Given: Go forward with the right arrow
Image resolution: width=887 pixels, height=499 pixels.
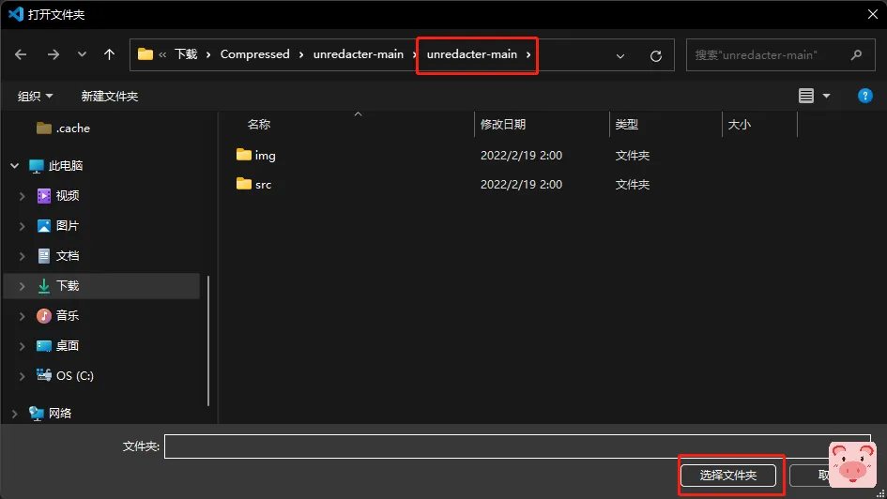Looking at the screenshot, I should click(54, 54).
